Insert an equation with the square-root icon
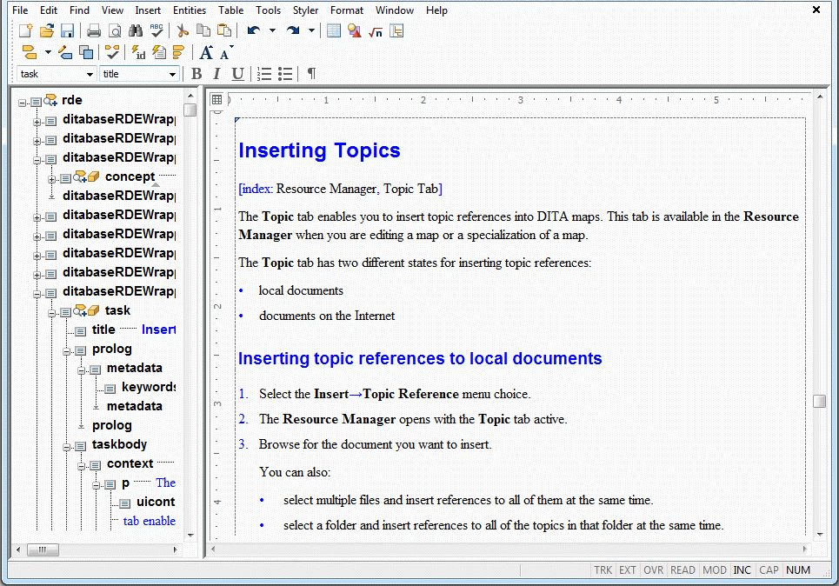The width and height of the screenshot is (839, 586). click(x=376, y=31)
